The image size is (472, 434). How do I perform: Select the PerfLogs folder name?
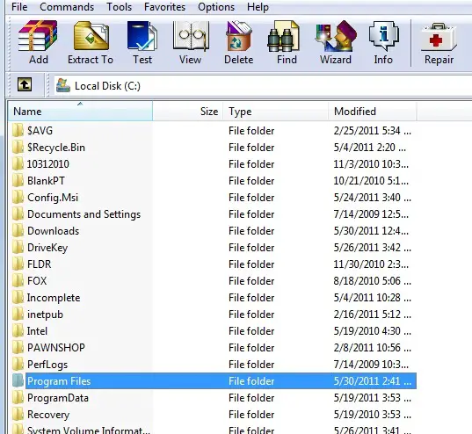tap(47, 365)
